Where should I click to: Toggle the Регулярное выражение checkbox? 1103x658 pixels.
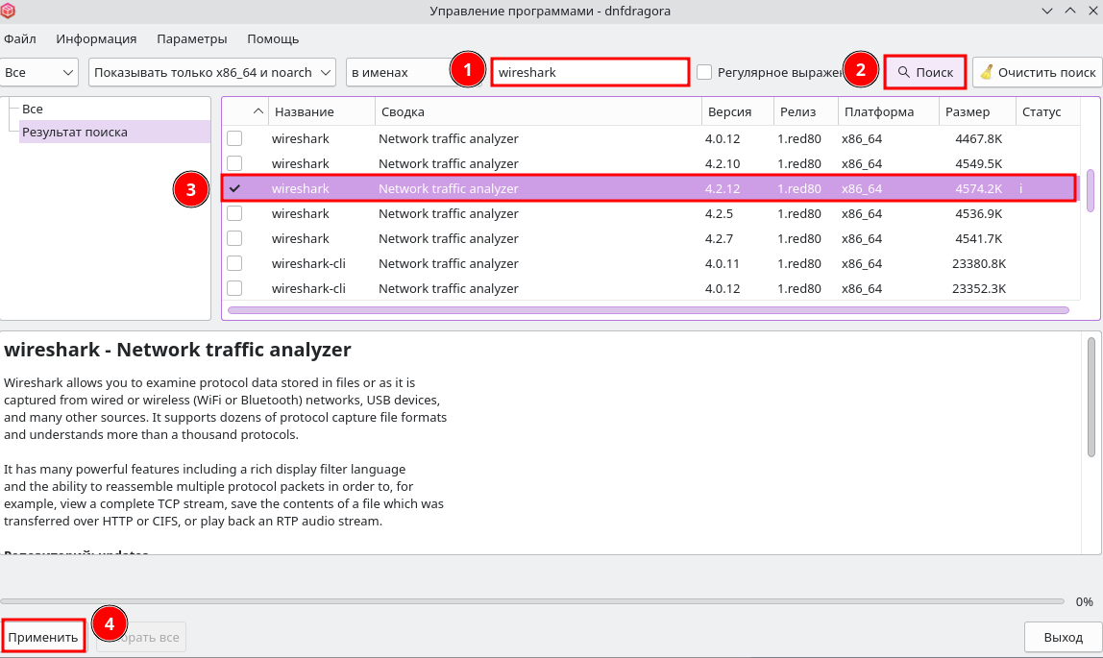coord(705,72)
